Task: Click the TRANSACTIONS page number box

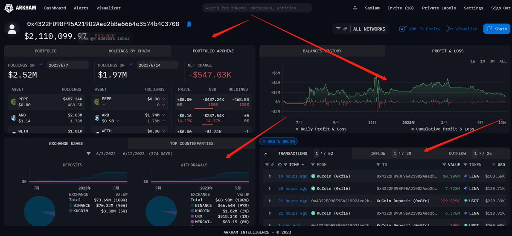Action: [316, 153]
